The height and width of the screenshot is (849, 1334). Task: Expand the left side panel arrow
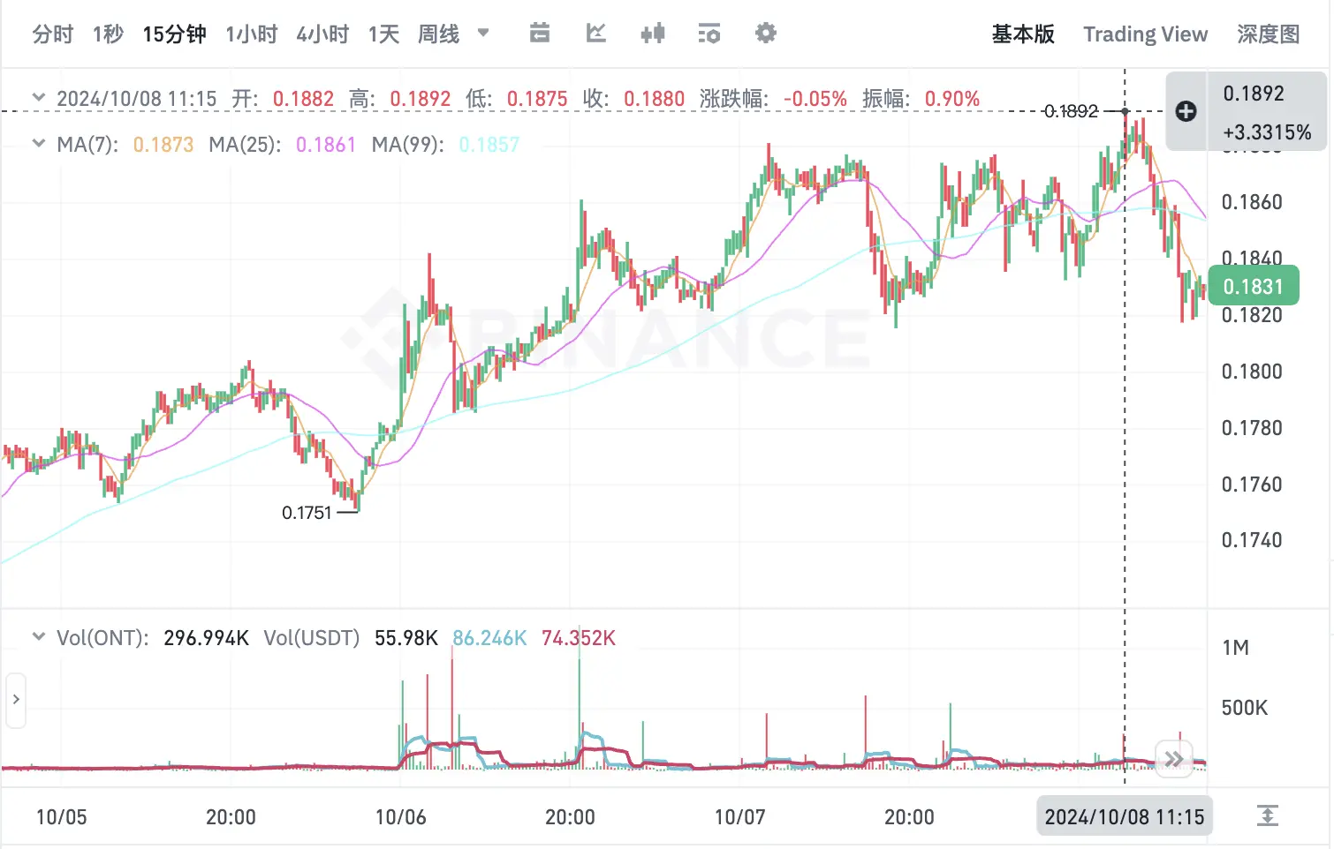(x=16, y=699)
